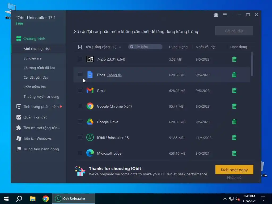Viewport: 272px width, 204px height.
Task: Click the IObit Uninstaller 13 list icon
Action: (90, 137)
